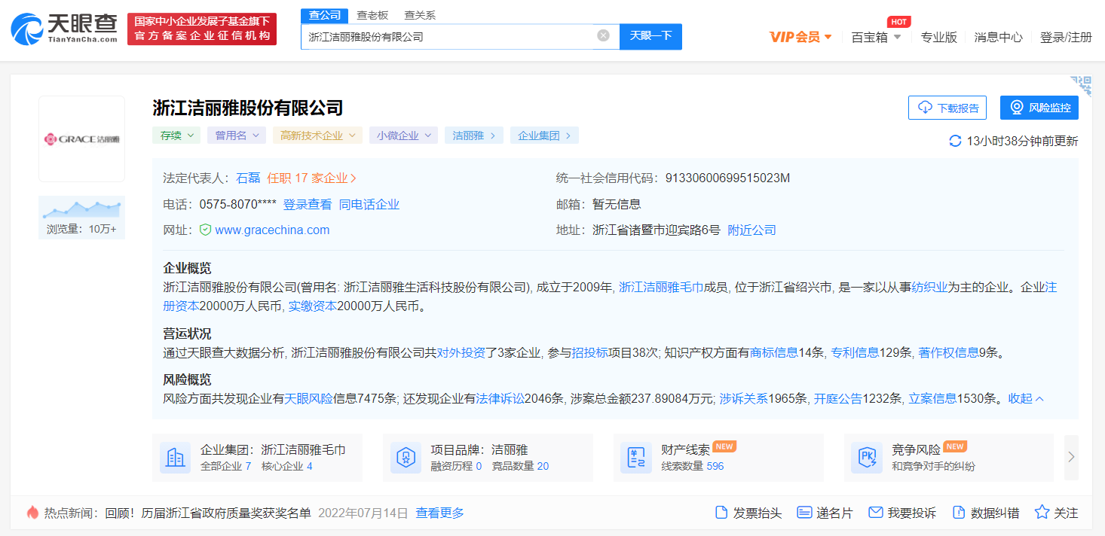1105x536 pixels.
Task: Expand the 高新技术企业 tag
Action: [317, 136]
